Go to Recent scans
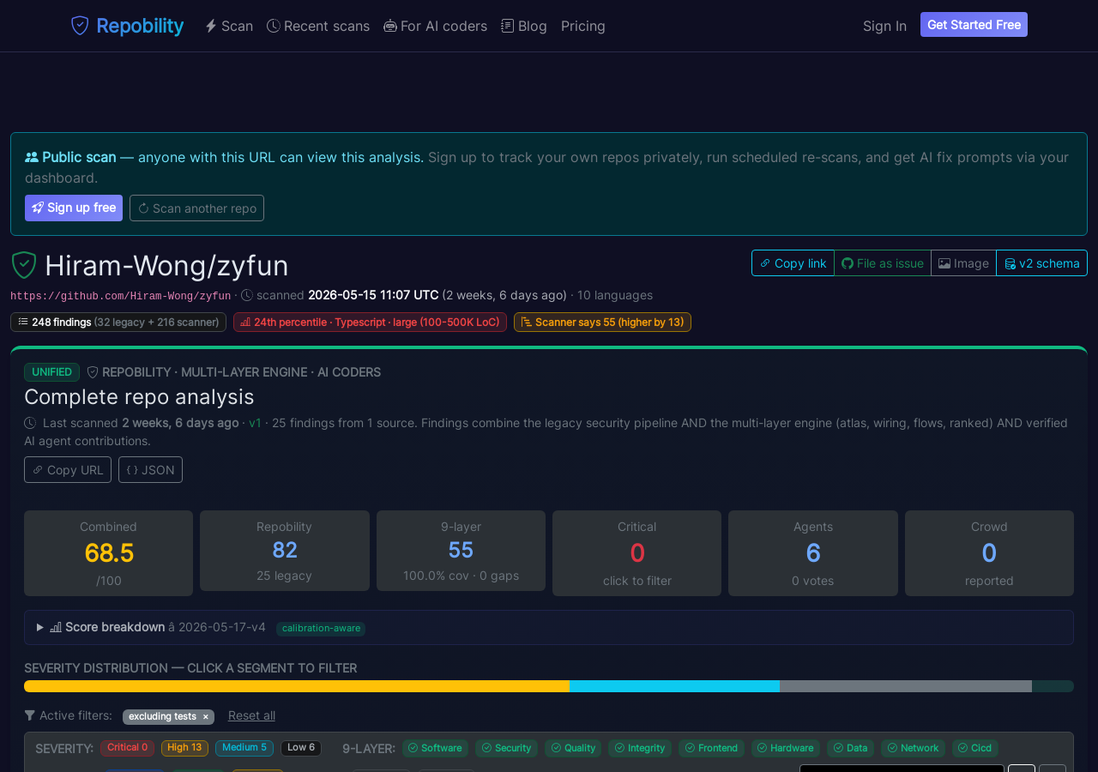 (318, 26)
